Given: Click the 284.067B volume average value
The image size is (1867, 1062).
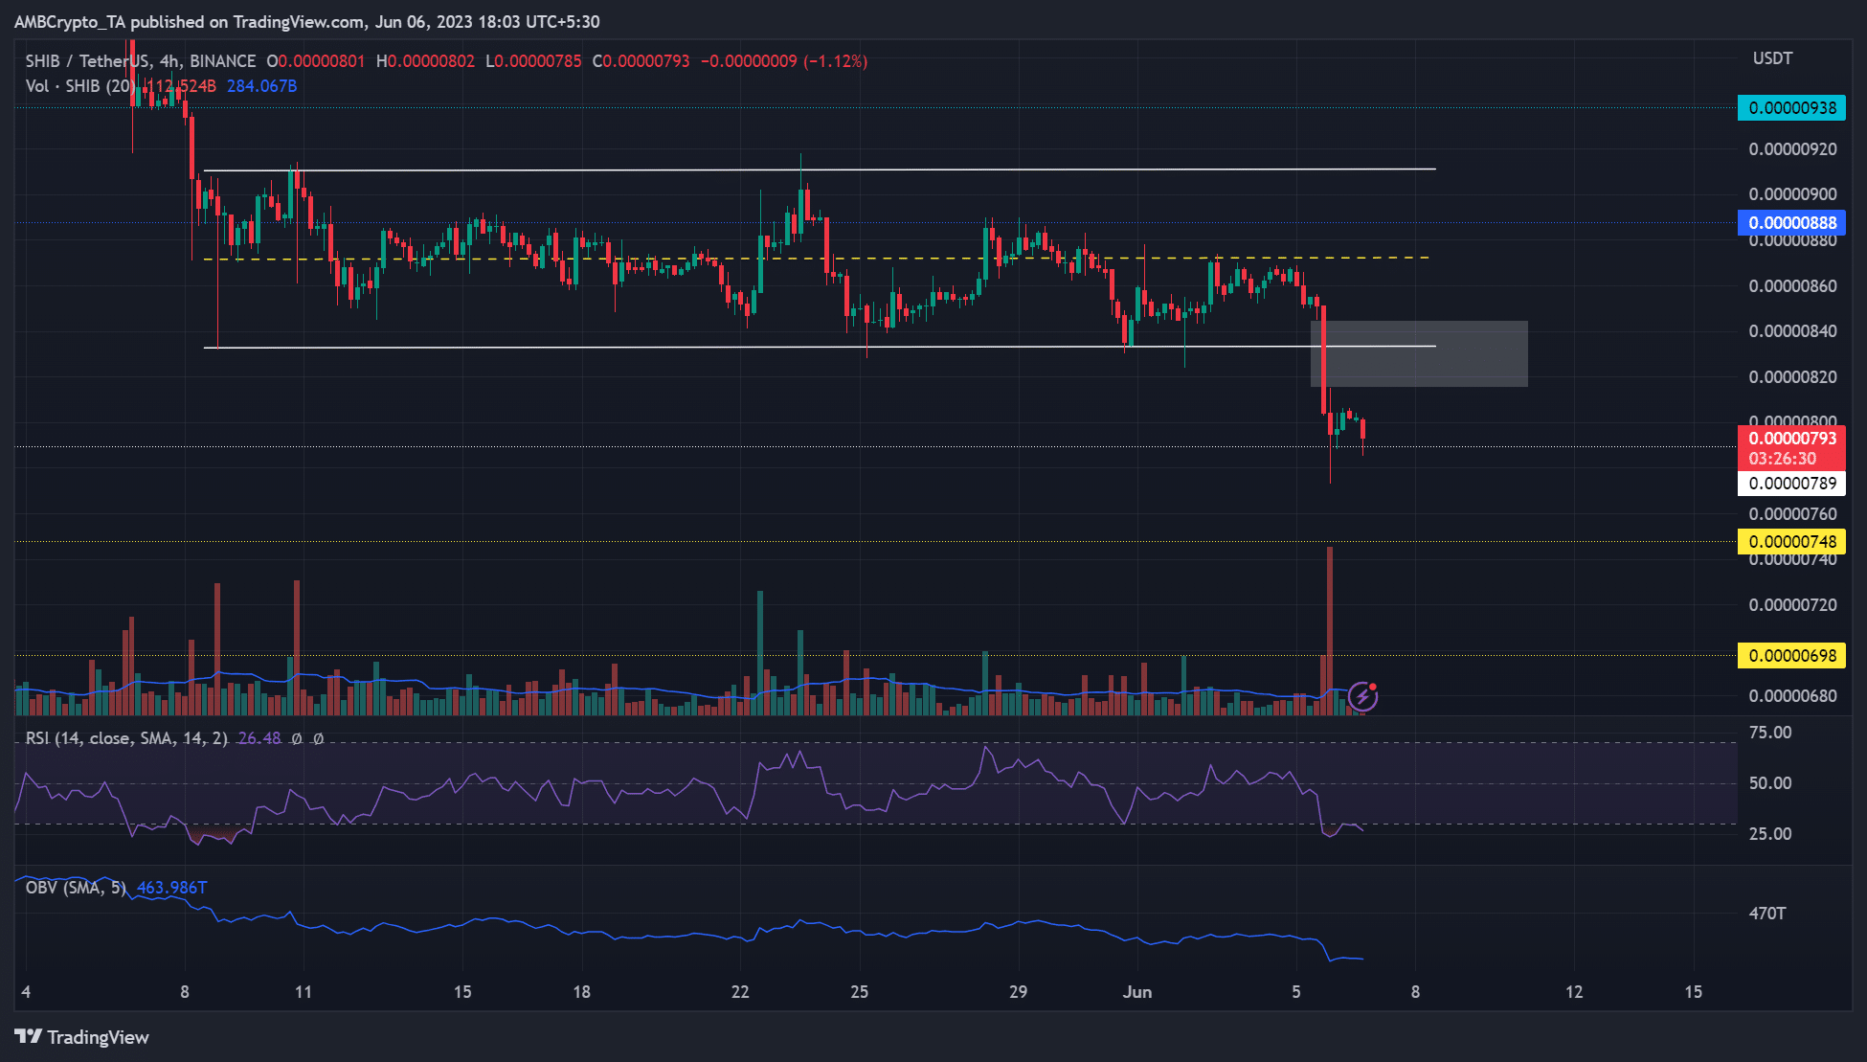Looking at the screenshot, I should click(261, 86).
